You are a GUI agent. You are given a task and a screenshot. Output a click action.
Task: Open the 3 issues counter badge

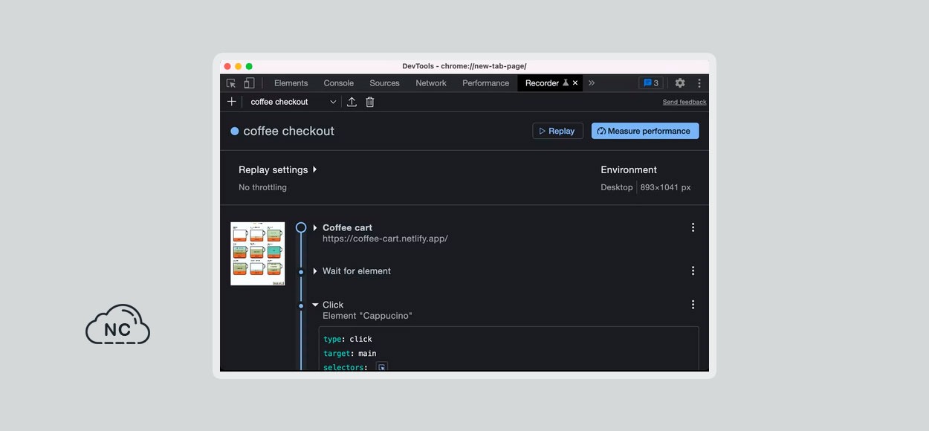point(651,83)
